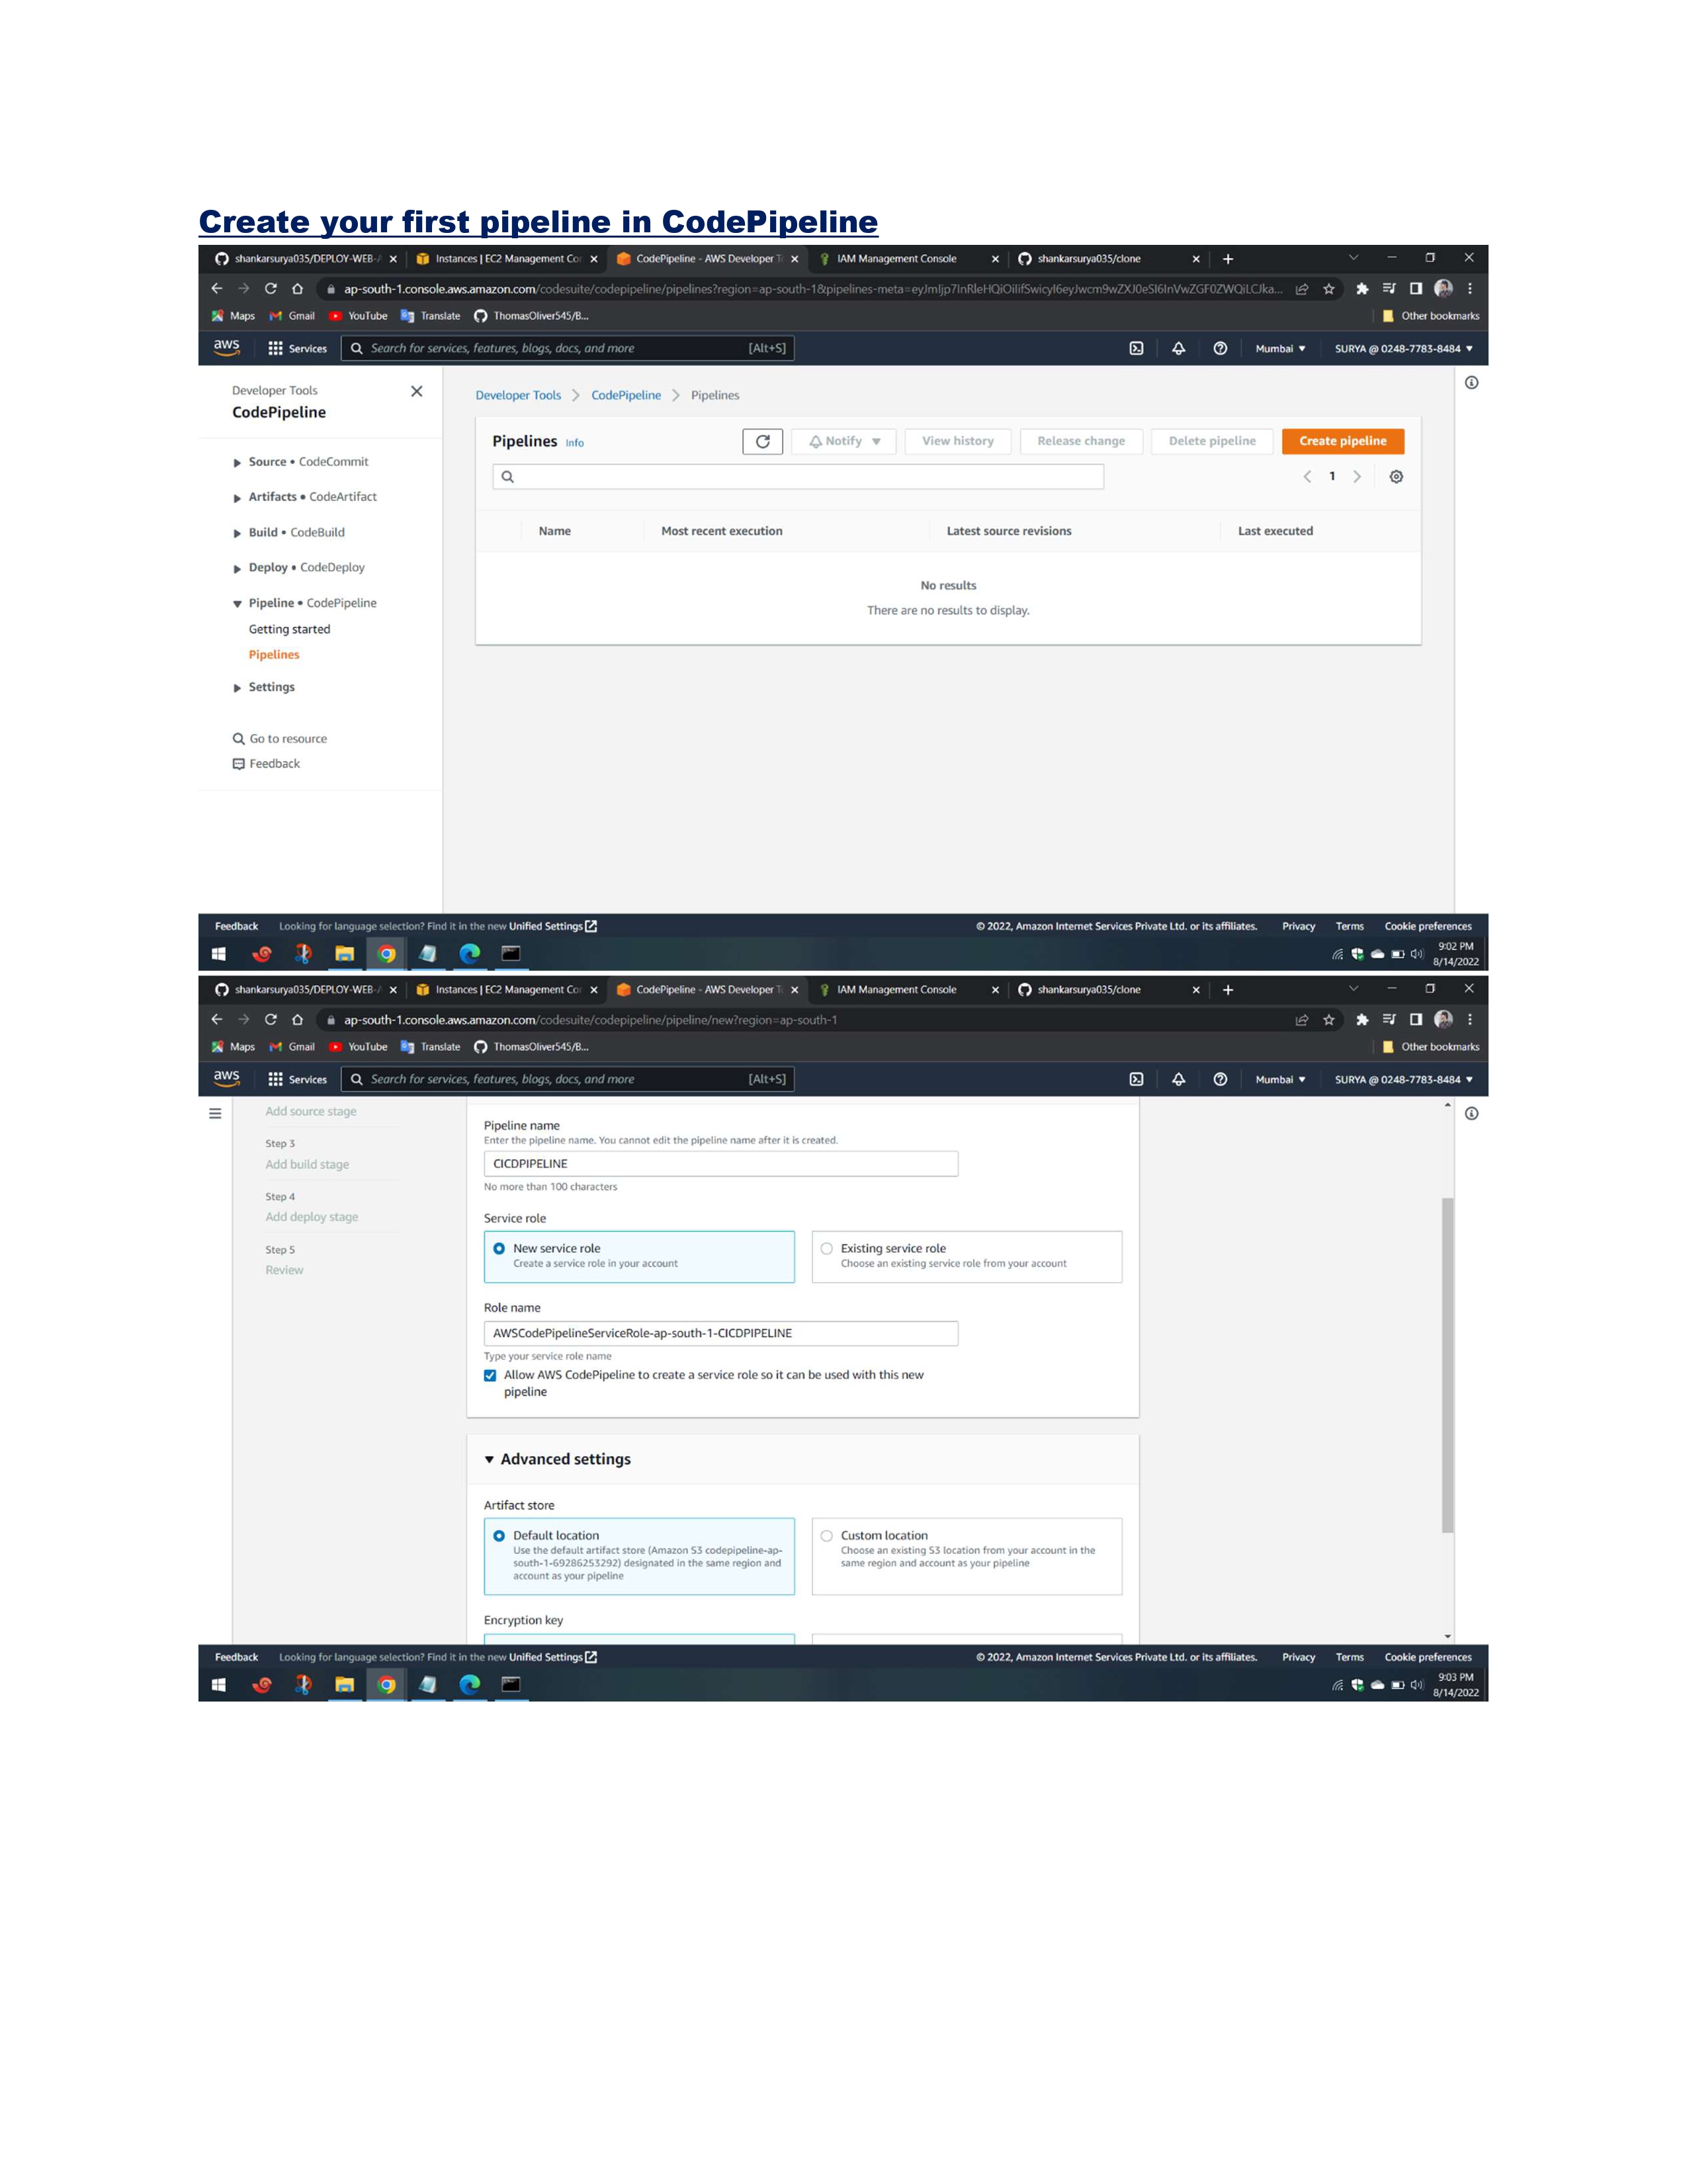Open the Getting started sidebar link
Screen dimensions: 1687x2184
[x=289, y=629]
